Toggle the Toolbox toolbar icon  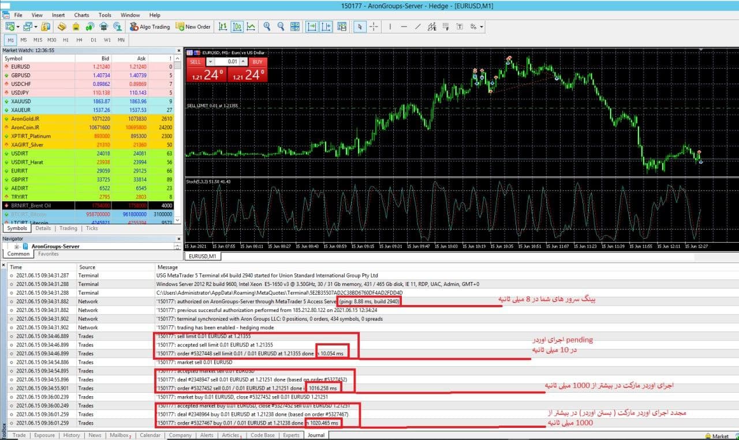[90, 27]
